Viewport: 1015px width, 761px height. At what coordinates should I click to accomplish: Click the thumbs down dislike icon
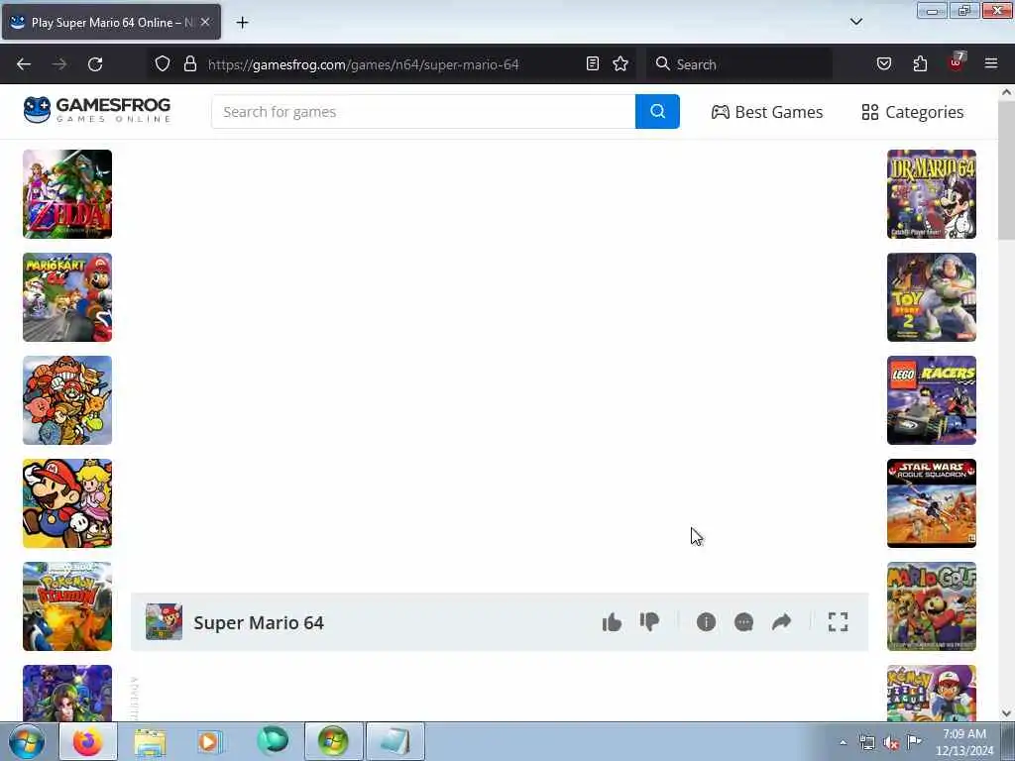[649, 622]
